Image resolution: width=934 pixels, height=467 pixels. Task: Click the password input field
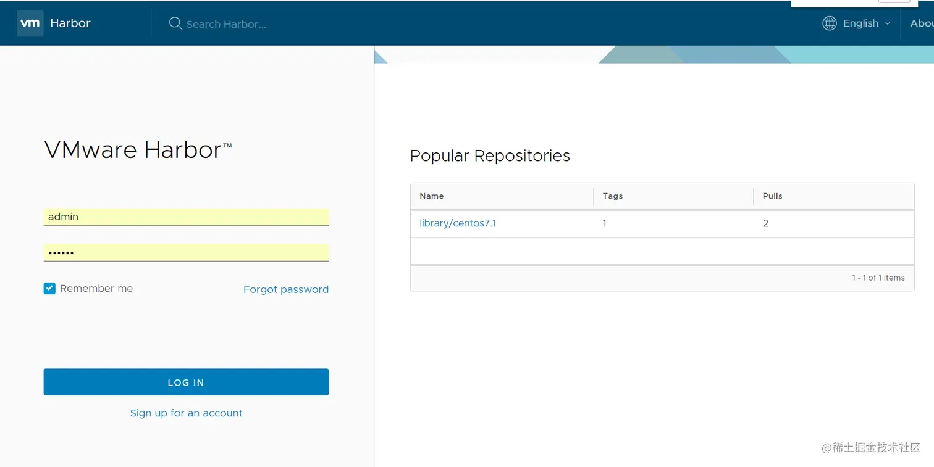186,253
